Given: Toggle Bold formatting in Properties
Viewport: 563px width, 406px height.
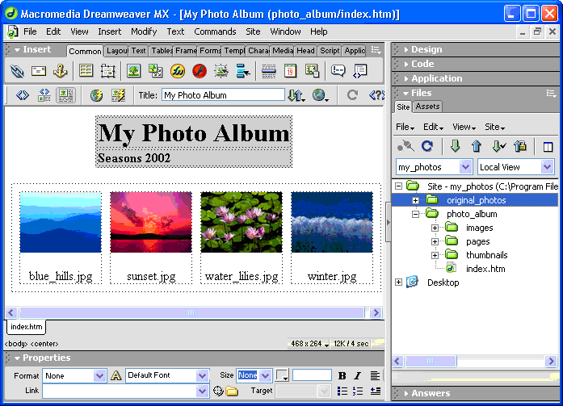Looking at the screenshot, I should click(x=342, y=375).
